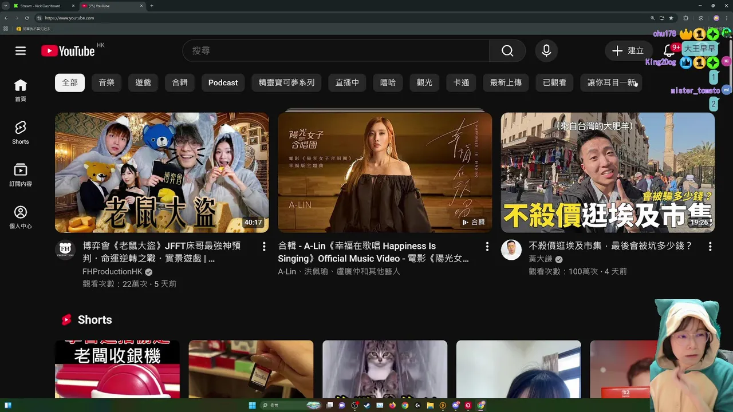Open the notifications bell
This screenshot has height=412, width=733.
click(x=668, y=51)
